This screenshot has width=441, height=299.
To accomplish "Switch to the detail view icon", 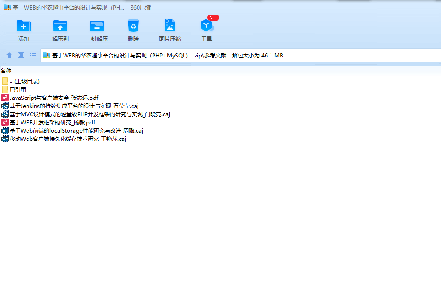I will pyautogui.click(x=21, y=55).
